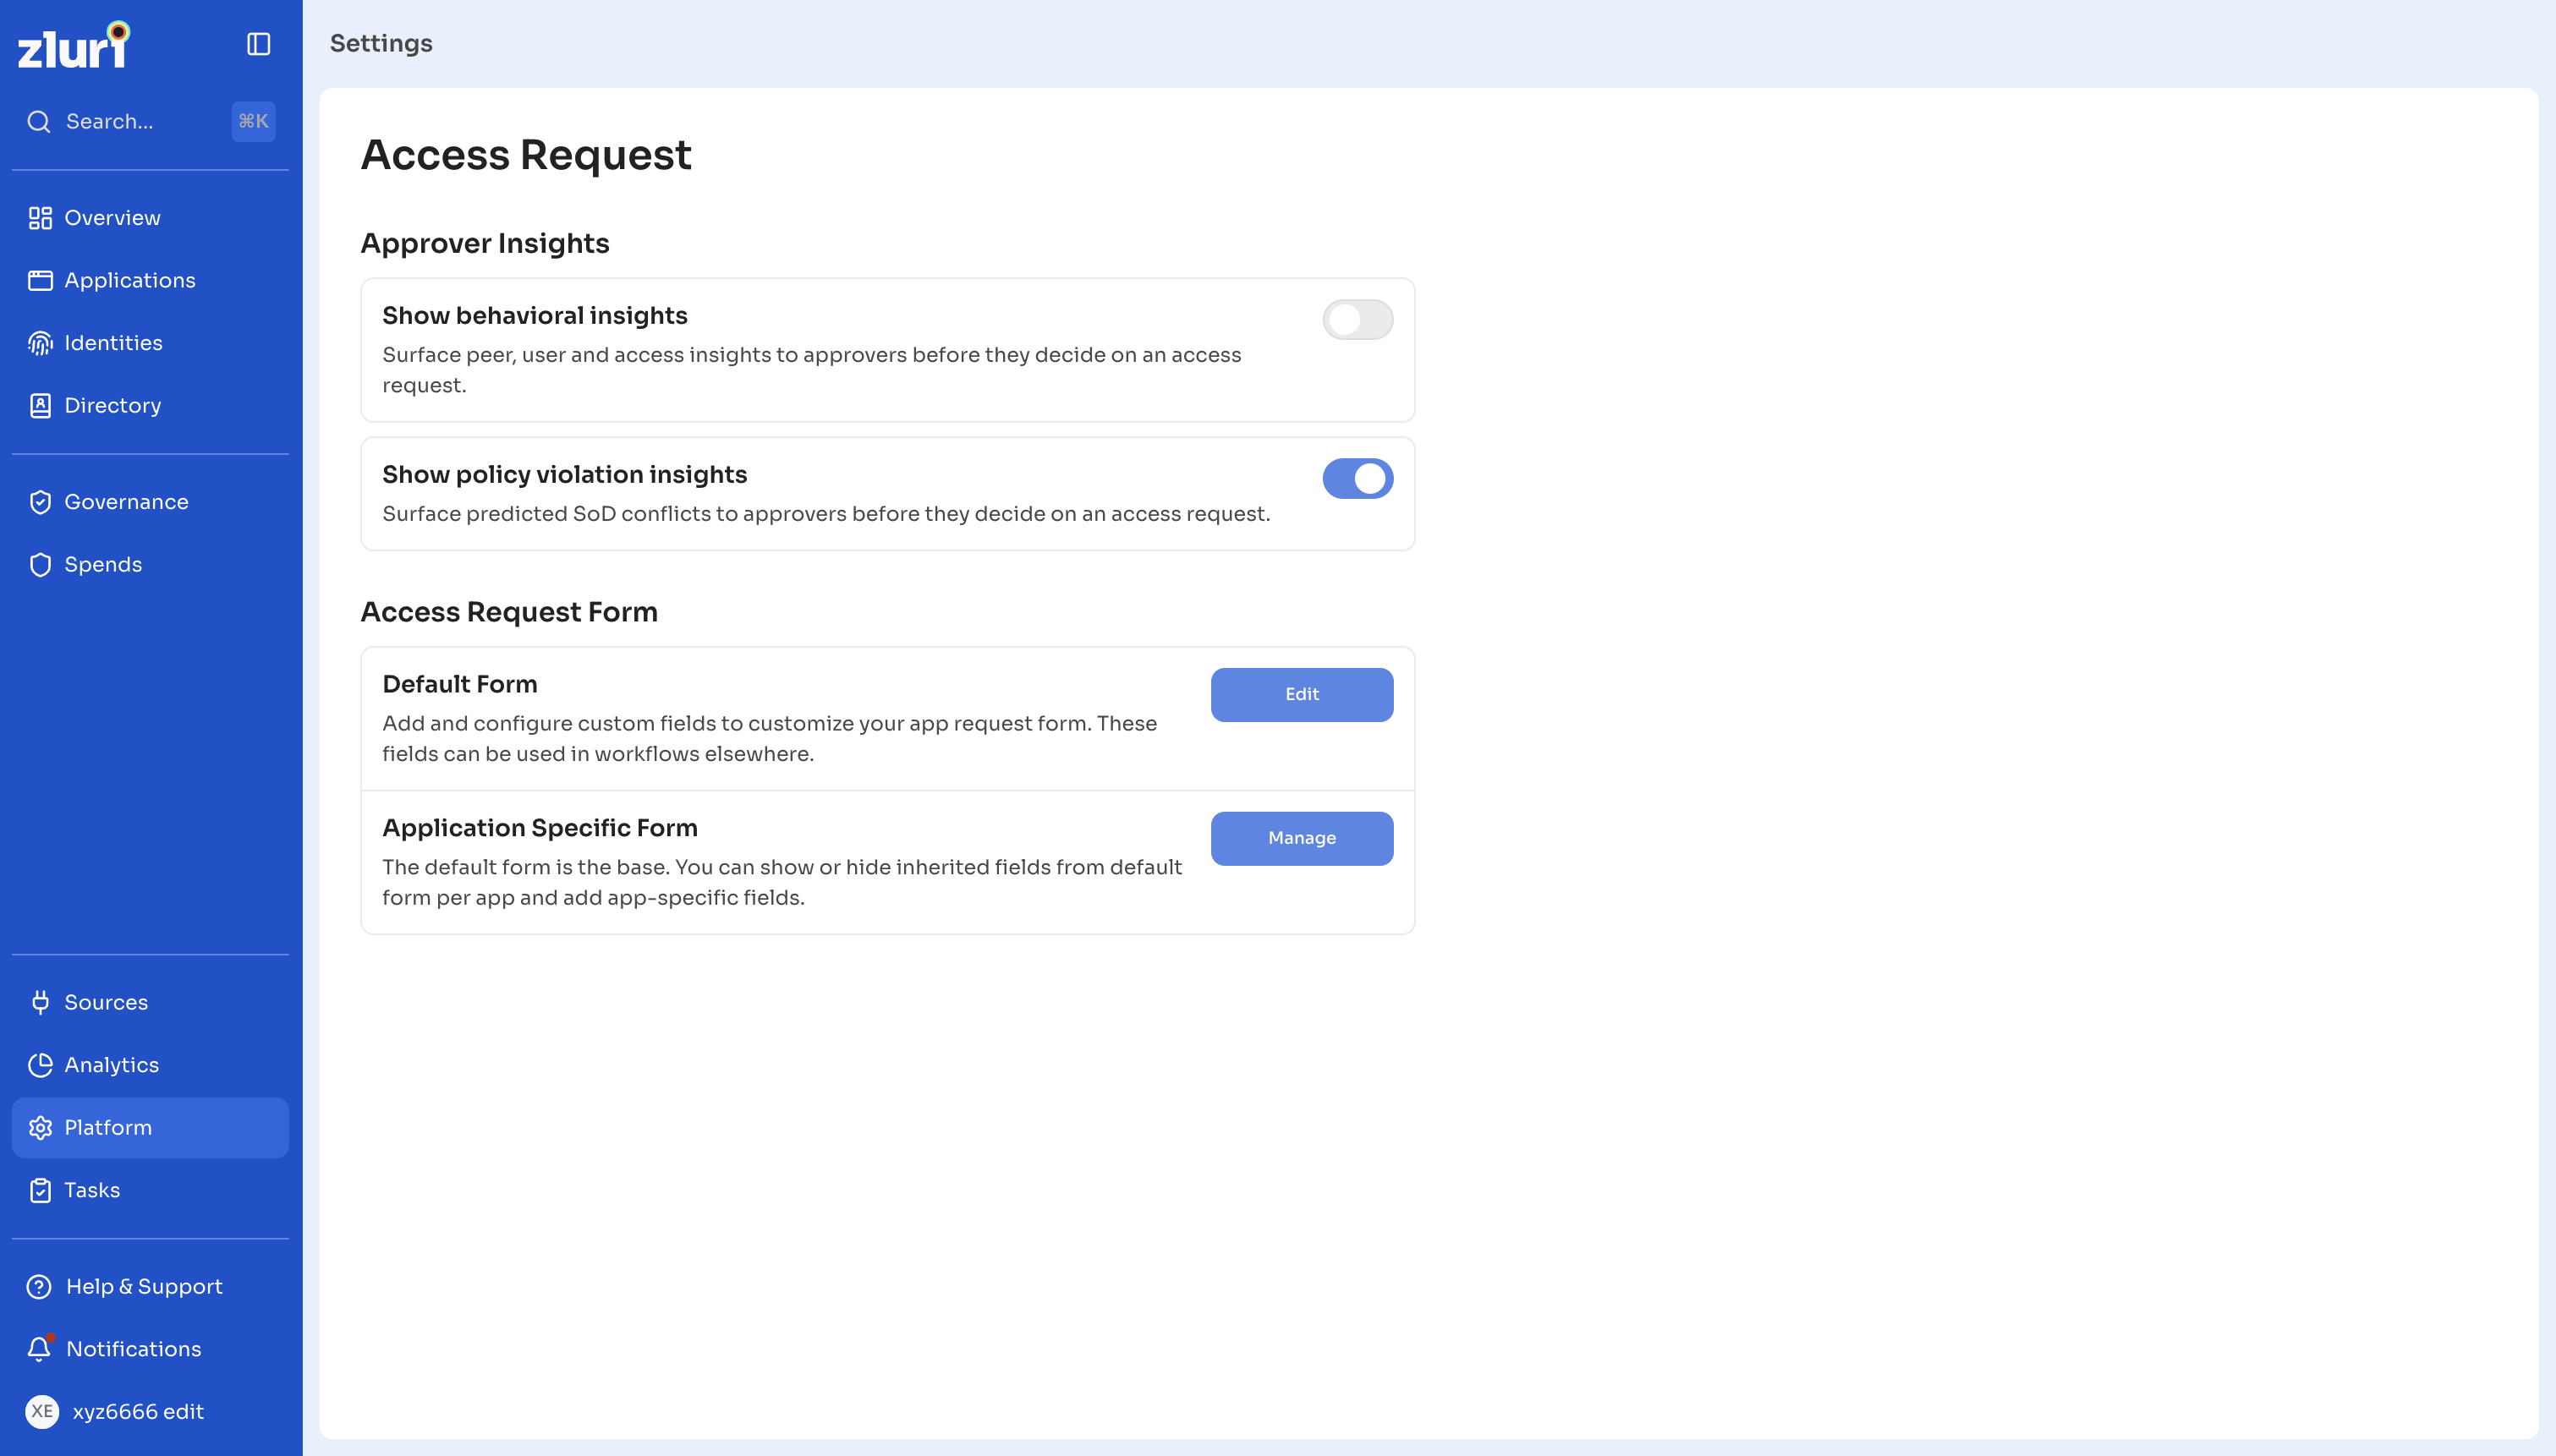Edit the Default Form

[1301, 695]
